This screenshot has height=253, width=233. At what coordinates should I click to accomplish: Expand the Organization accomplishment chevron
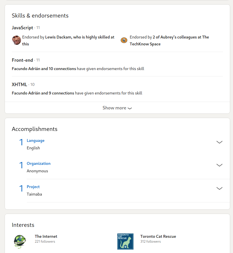219,165
